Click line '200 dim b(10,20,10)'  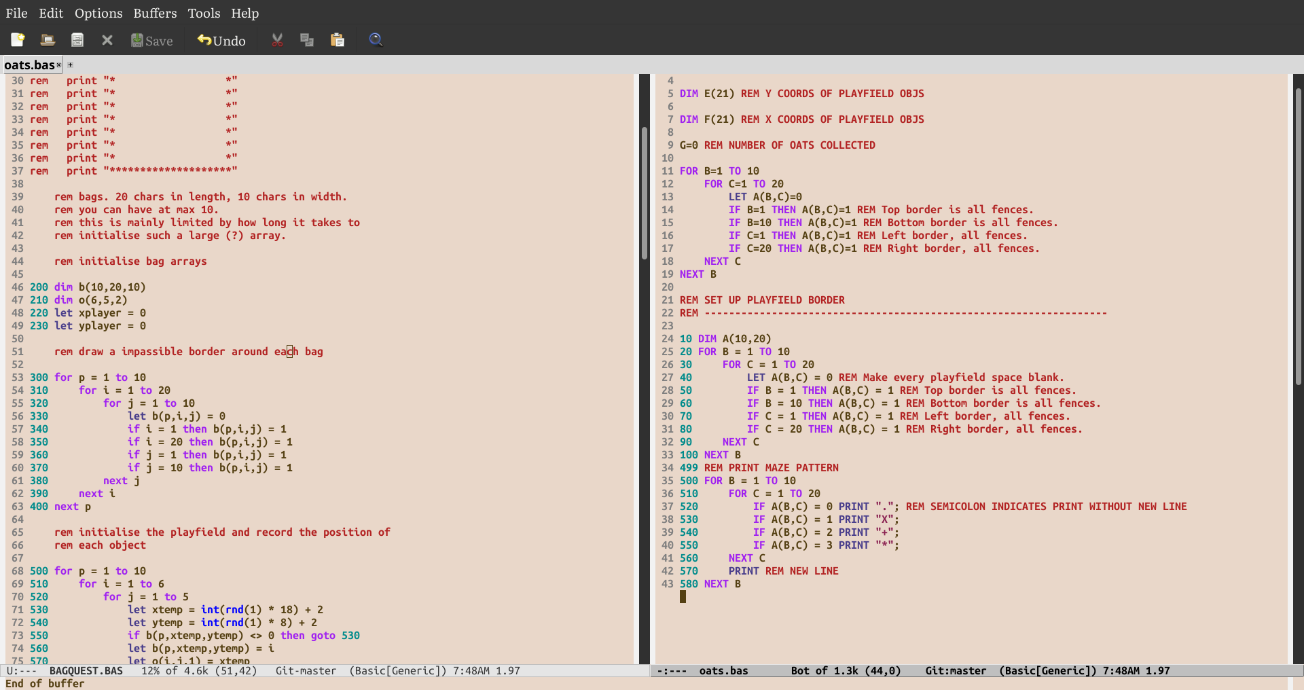[88, 287]
